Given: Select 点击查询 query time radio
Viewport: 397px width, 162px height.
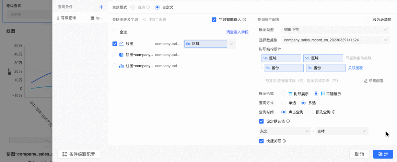Looking at the screenshot, I should click(x=284, y=112).
